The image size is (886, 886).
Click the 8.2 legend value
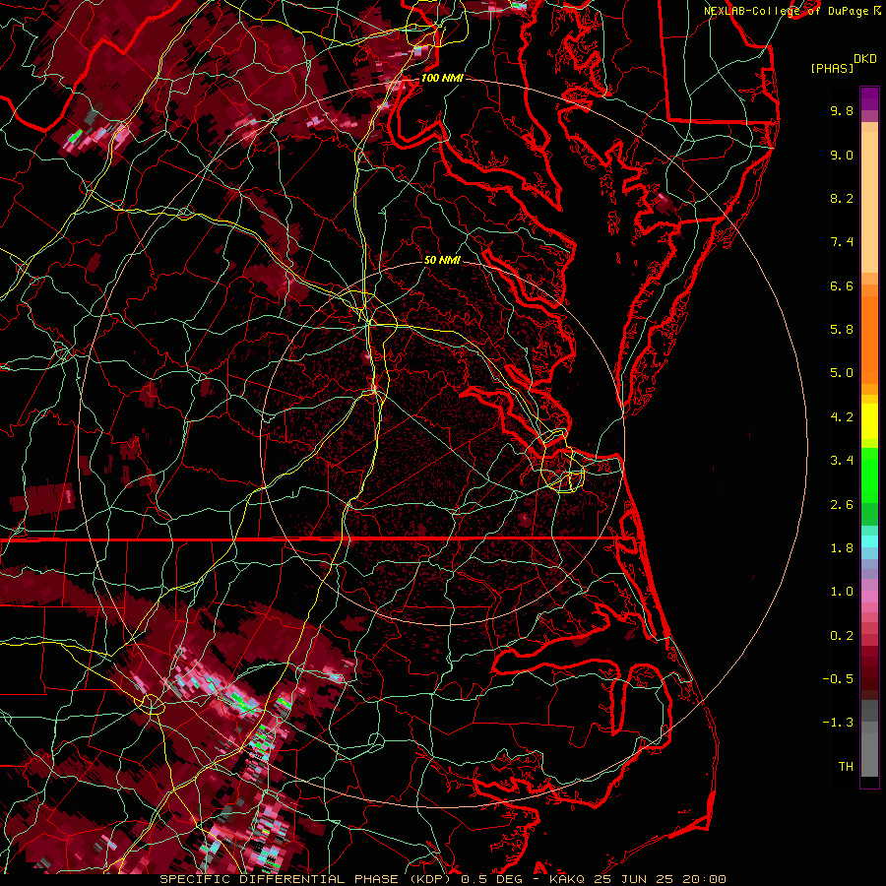tap(842, 198)
